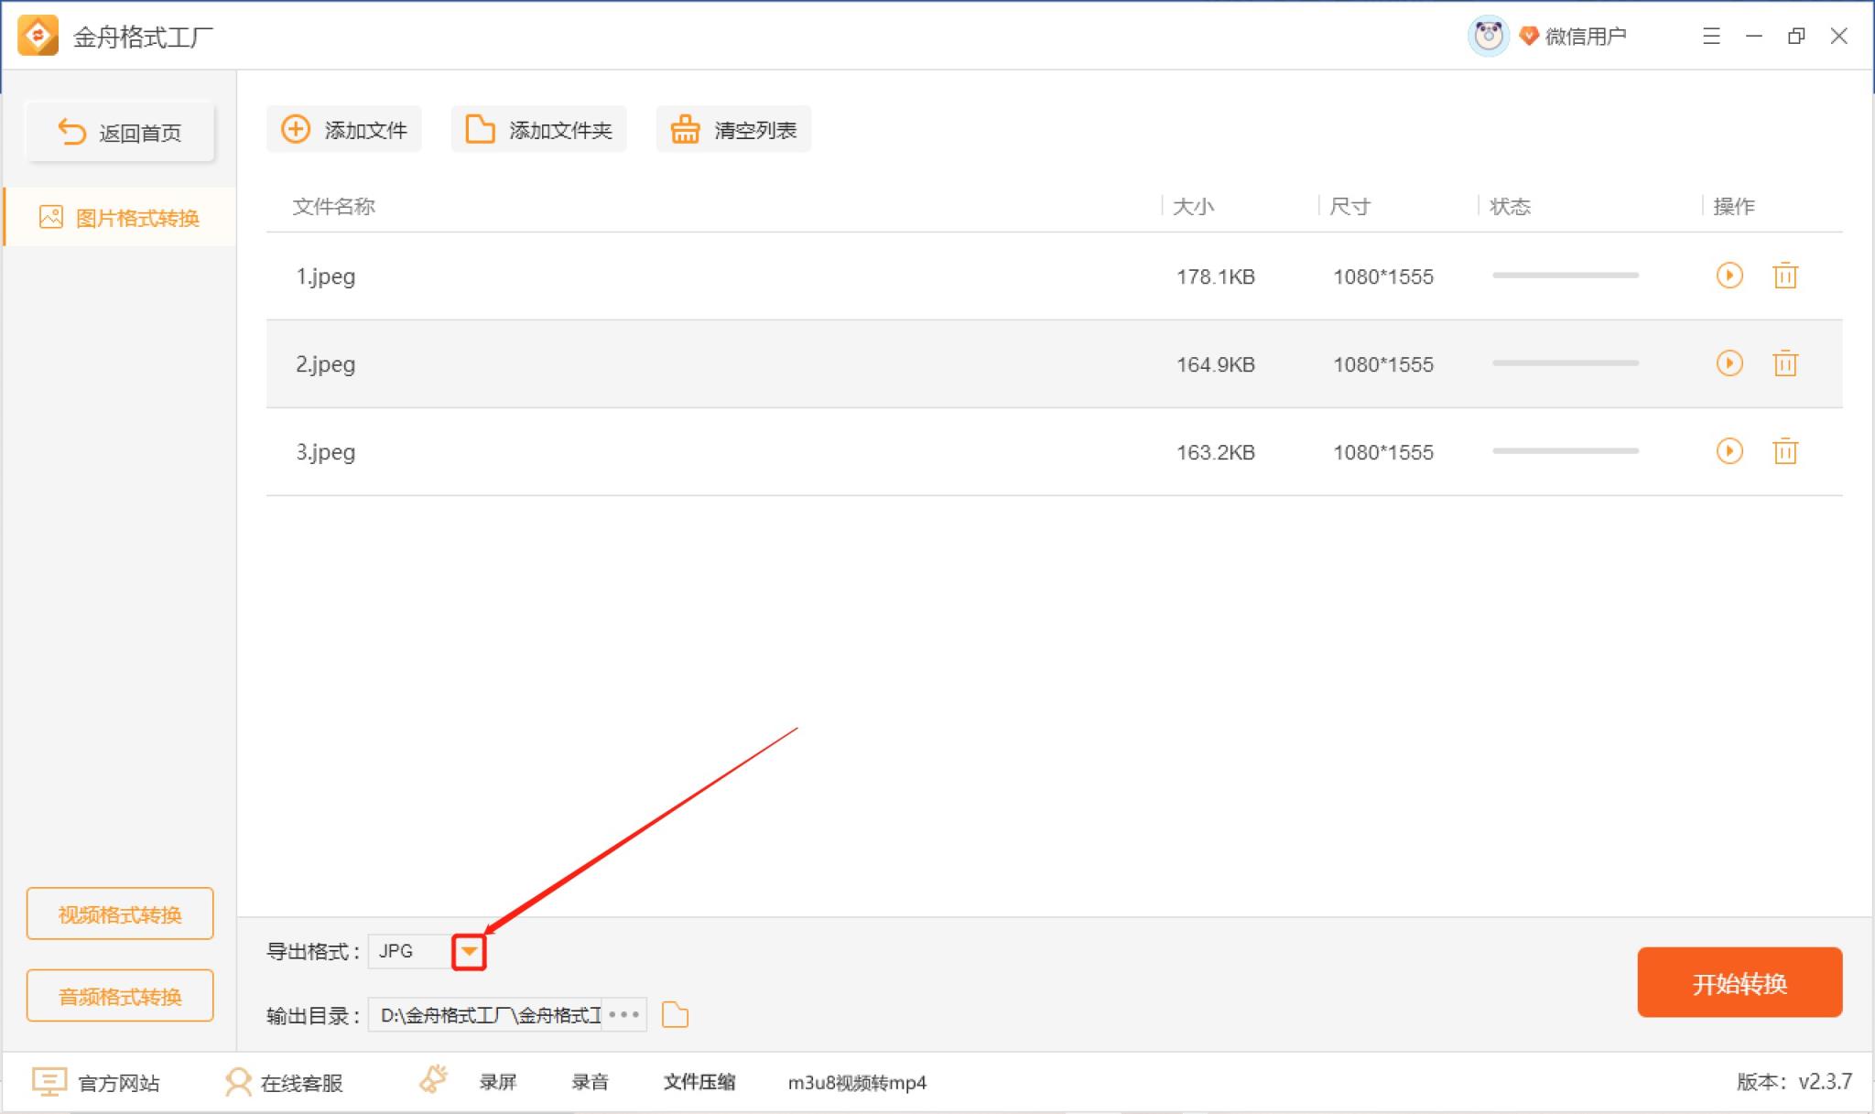Click the panda user avatar icon
Viewport: 1875px width, 1114px height.
click(1490, 36)
